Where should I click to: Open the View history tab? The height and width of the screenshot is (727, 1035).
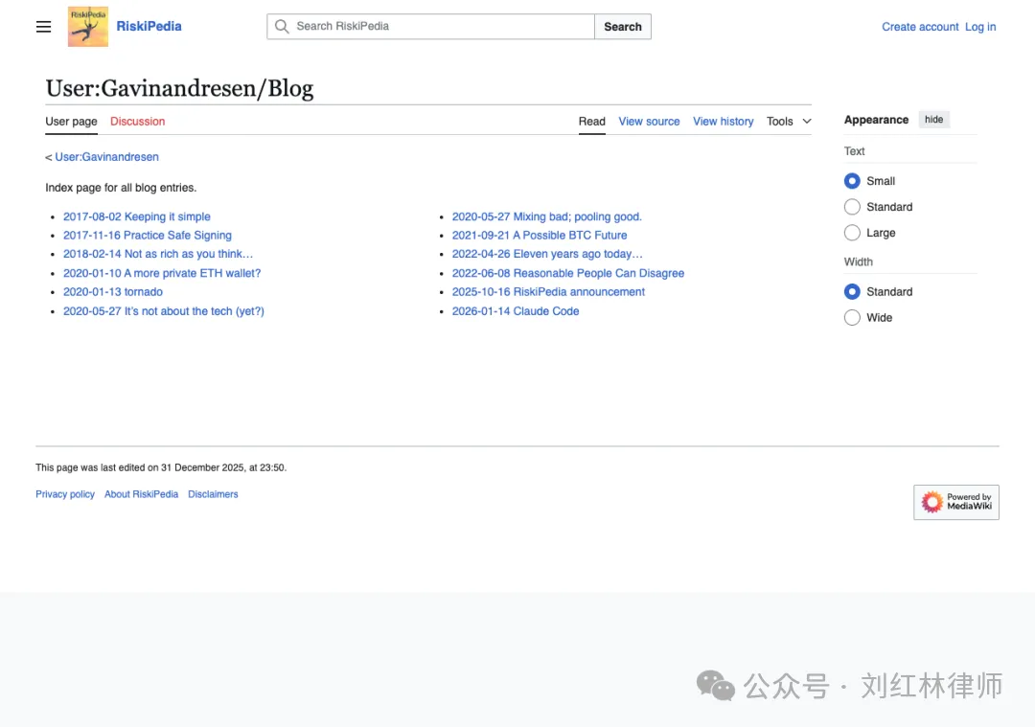click(723, 122)
